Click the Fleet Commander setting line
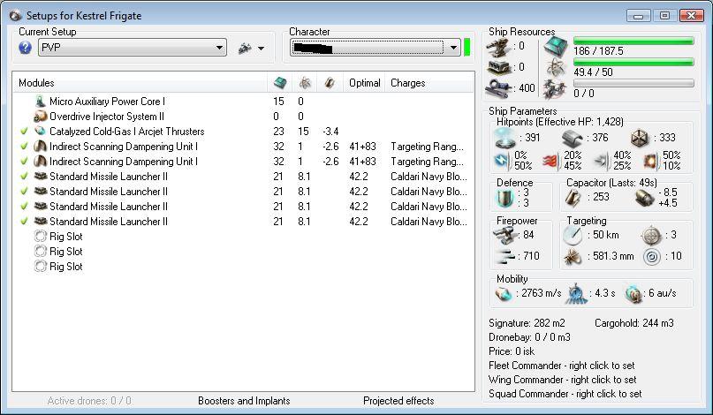713x415 pixels. tap(561, 366)
